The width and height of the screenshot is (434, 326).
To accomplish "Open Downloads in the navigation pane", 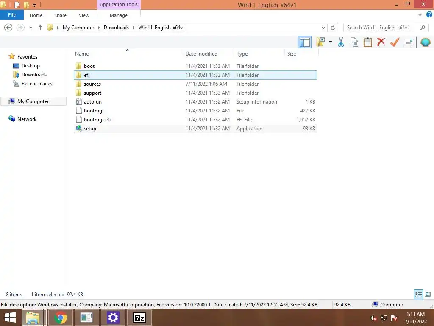I will coord(34,75).
